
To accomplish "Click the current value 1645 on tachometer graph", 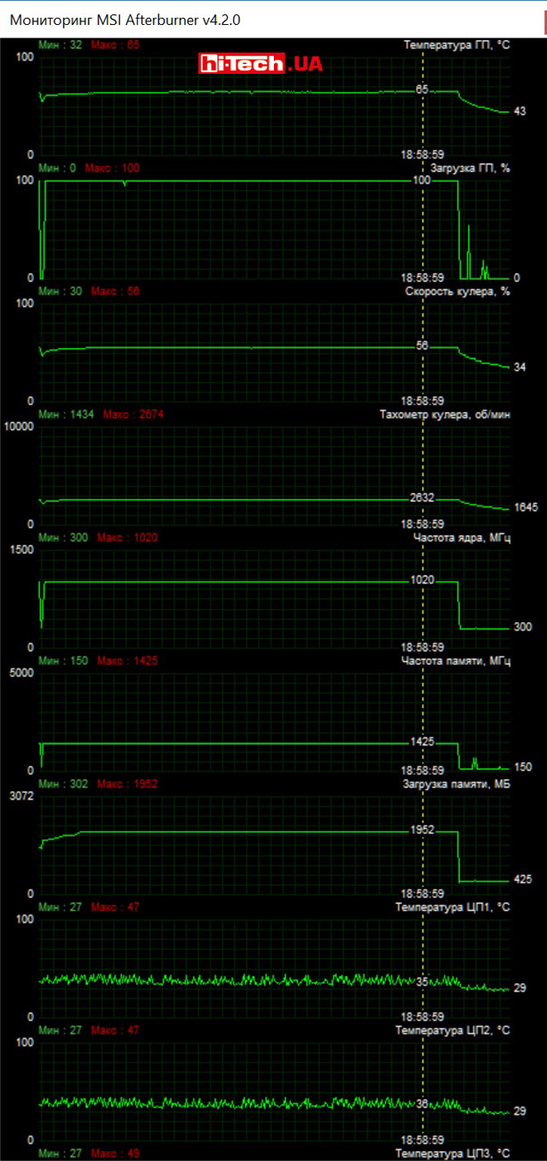I will [x=526, y=507].
